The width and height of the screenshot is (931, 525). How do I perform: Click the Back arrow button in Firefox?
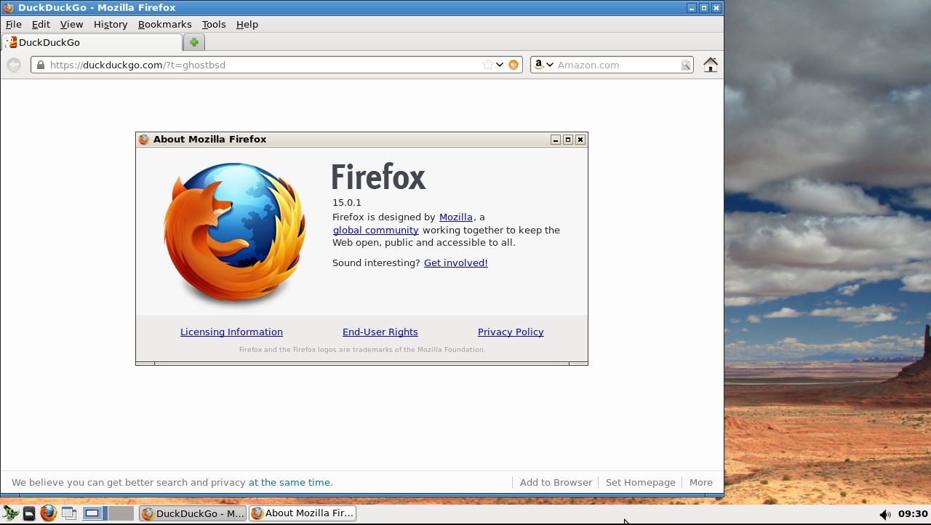(x=14, y=65)
